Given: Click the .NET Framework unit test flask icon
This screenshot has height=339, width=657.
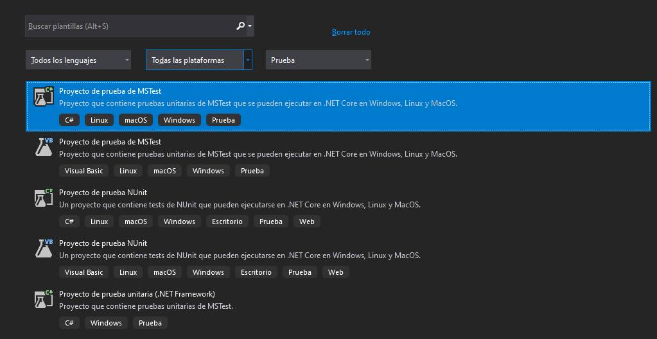Looking at the screenshot, I should [44, 299].
